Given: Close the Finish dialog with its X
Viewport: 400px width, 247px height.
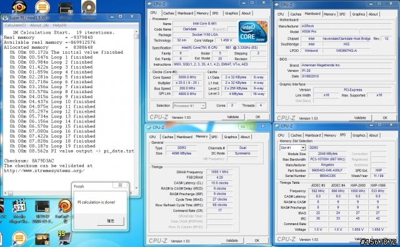Looking at the screenshot, I should point(120,185).
